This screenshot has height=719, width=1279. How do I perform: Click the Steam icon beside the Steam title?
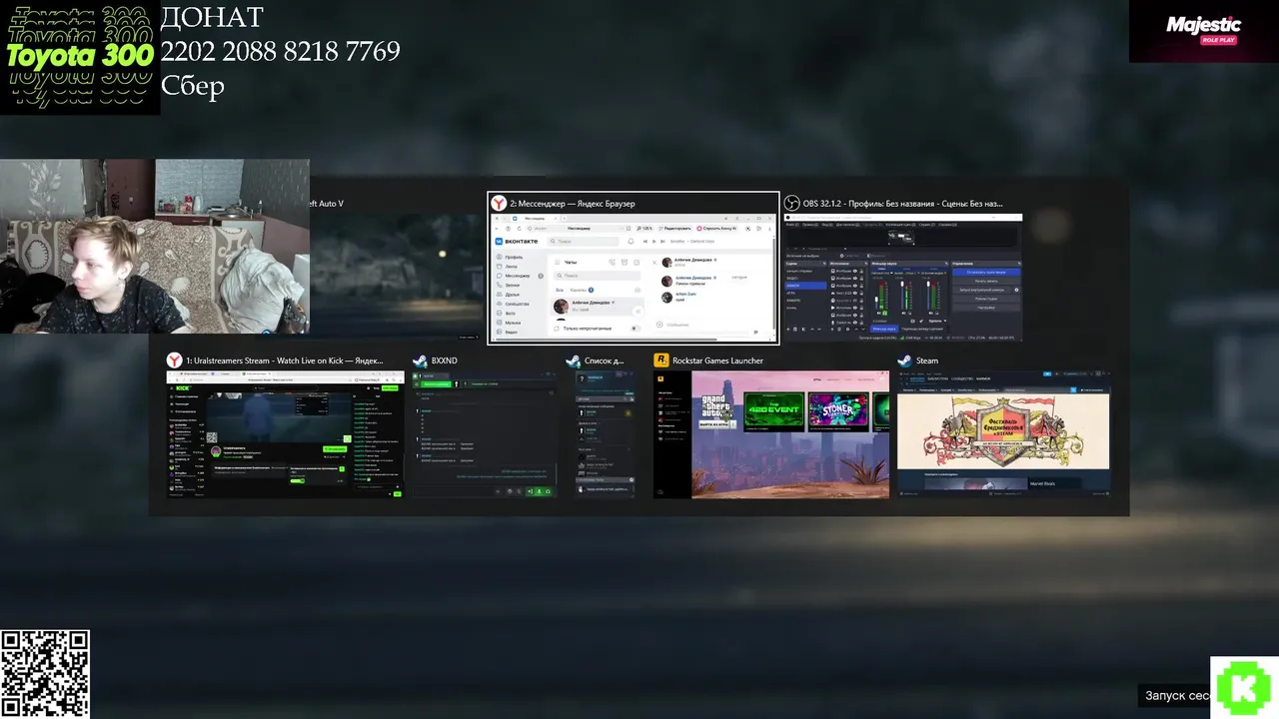[904, 360]
